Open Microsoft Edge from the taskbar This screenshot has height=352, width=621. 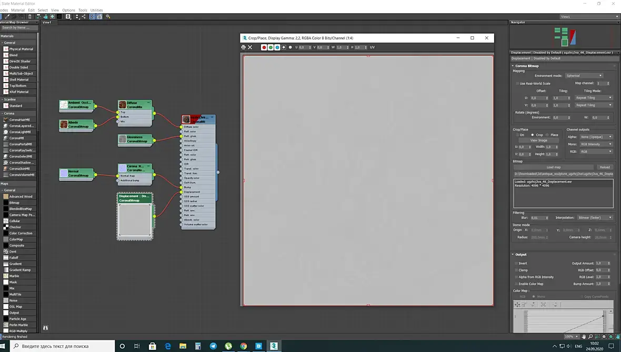click(x=167, y=346)
